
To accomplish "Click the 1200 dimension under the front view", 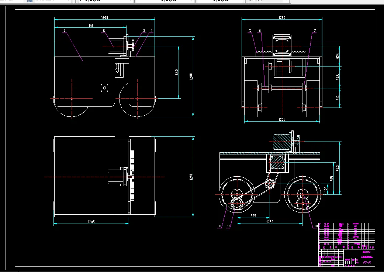I will coord(282,120).
